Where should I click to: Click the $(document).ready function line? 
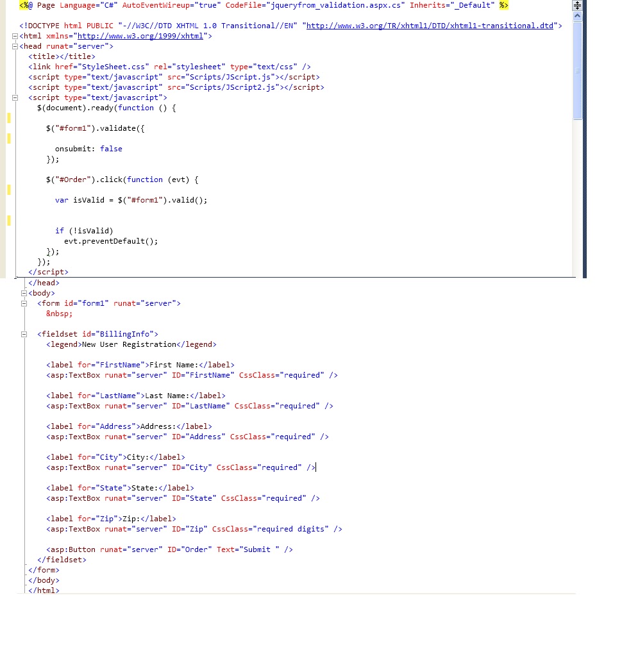coord(106,108)
